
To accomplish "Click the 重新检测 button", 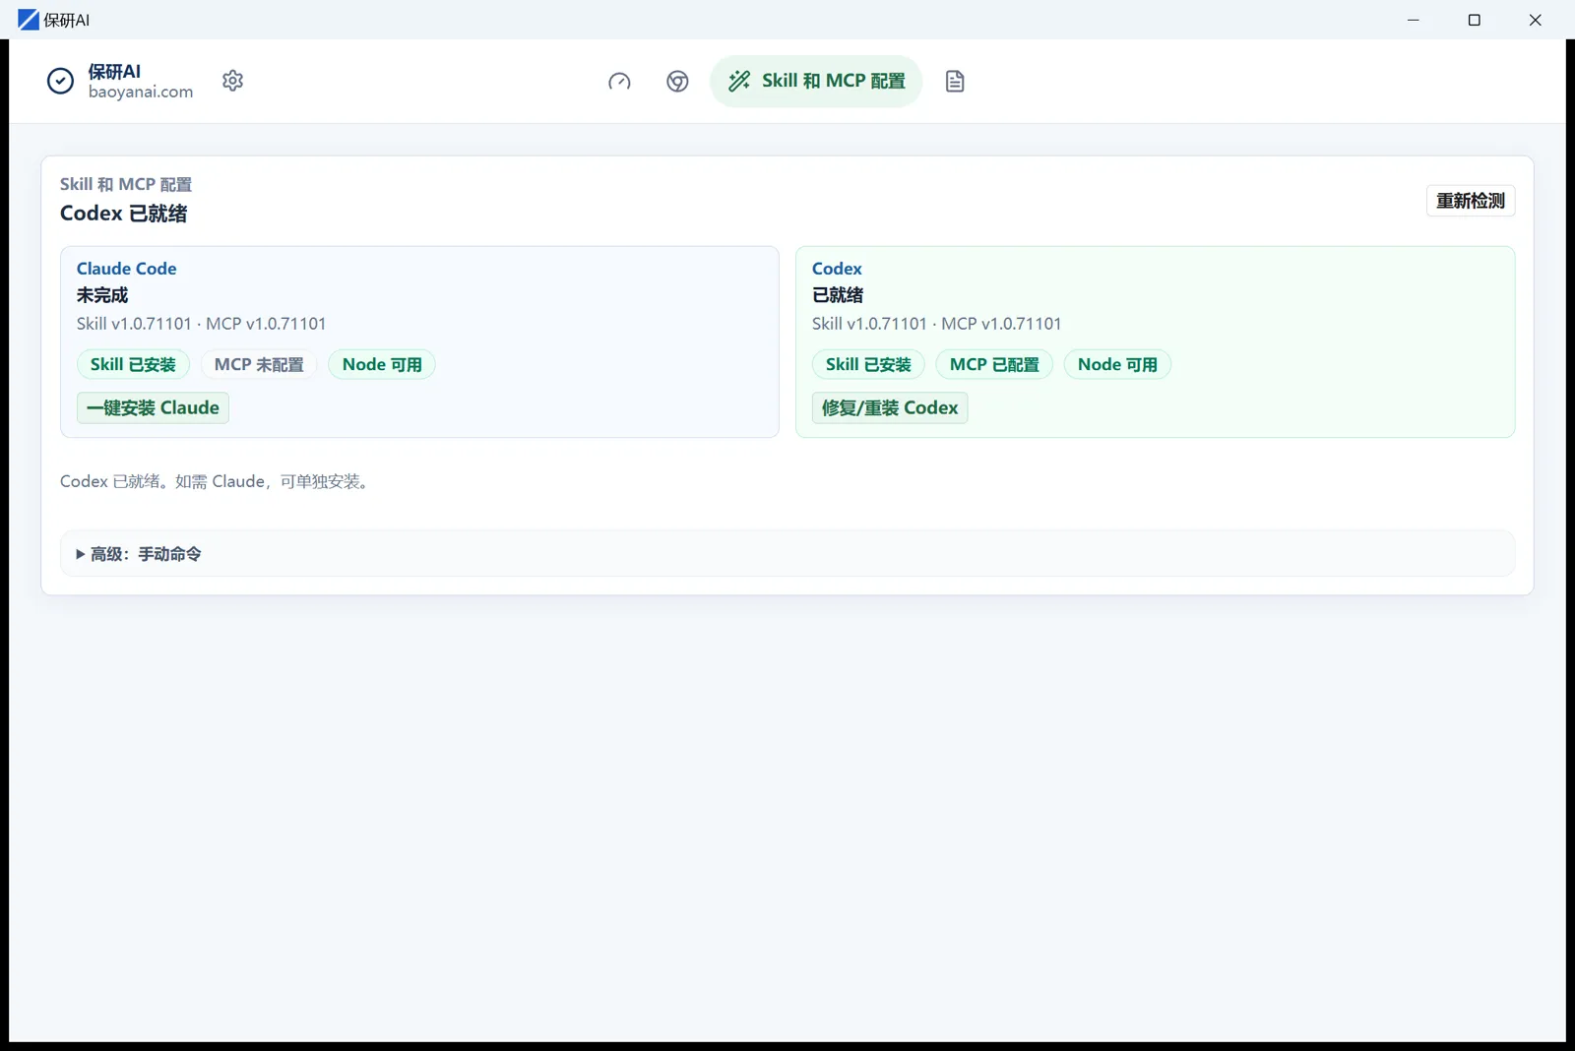I will (1471, 201).
